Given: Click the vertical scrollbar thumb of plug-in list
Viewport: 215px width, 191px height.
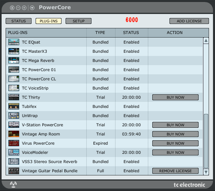Looking at the screenshot, I should [x=206, y=141].
